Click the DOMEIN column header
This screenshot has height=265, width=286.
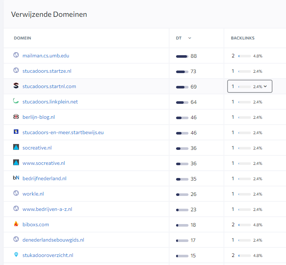coord(22,38)
